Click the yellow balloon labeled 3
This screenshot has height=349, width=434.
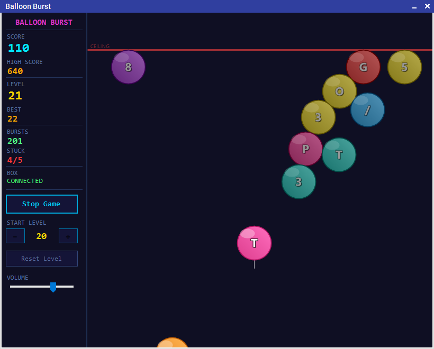click(x=318, y=117)
